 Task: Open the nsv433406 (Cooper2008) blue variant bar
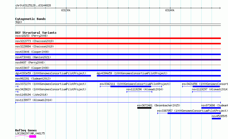[x=118, y=54]
